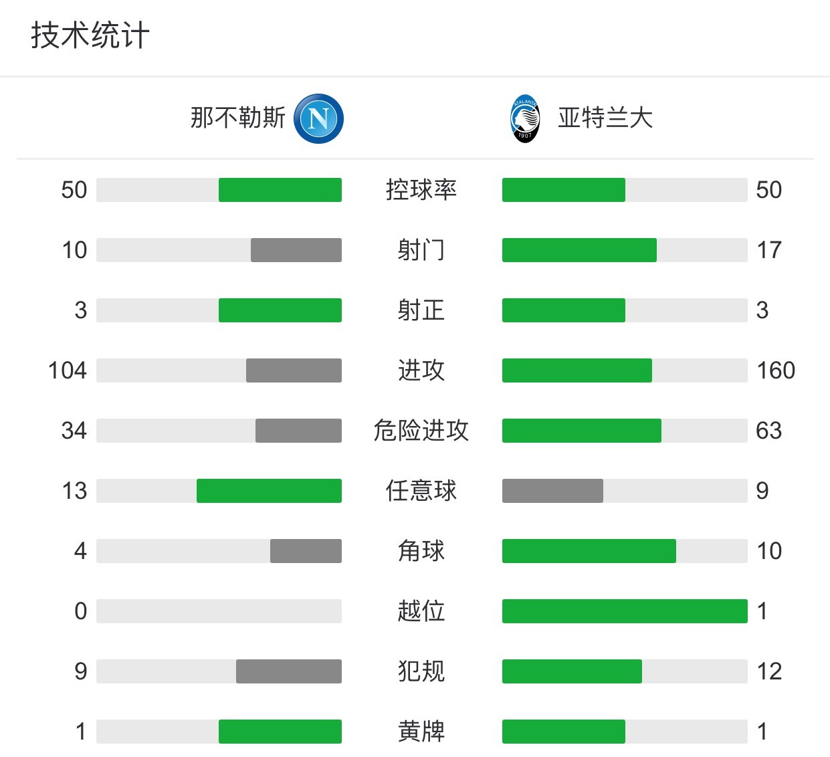The width and height of the screenshot is (830, 757).
Task: Click Napoli's green 任意球 bar
Action: [269, 491]
